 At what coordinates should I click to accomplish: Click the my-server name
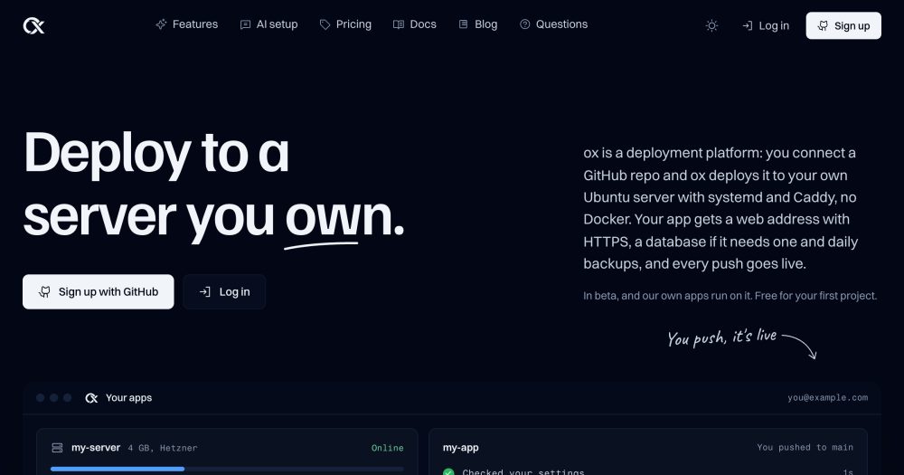point(96,447)
